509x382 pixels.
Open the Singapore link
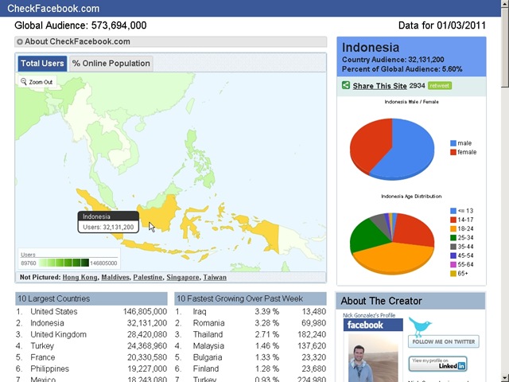183,278
